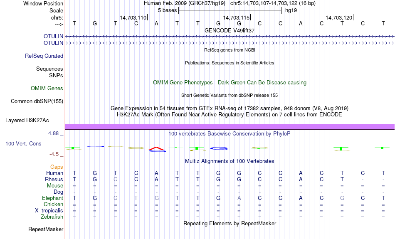Select the Mouse species row label

(55, 186)
